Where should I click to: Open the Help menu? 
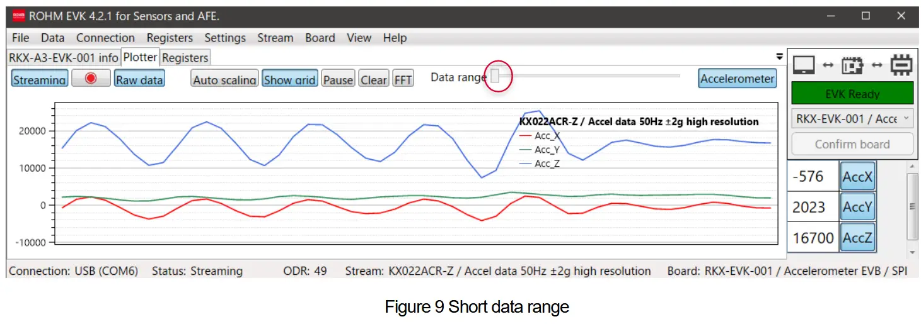[x=395, y=38]
